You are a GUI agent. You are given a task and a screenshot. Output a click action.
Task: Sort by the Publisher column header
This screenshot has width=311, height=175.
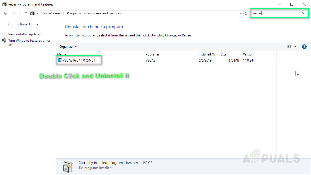[152, 54]
